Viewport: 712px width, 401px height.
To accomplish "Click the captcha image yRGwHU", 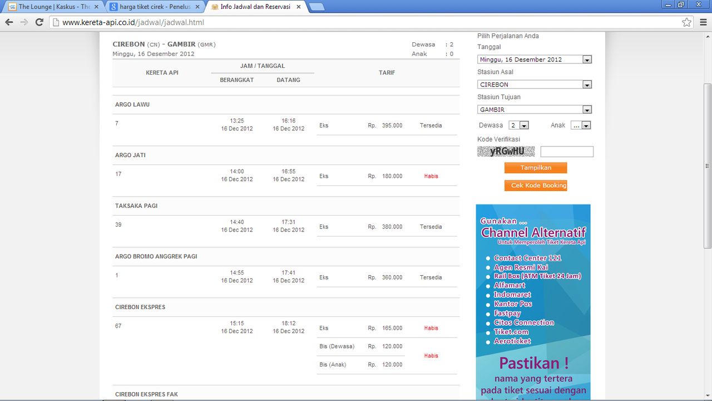I will pos(506,151).
